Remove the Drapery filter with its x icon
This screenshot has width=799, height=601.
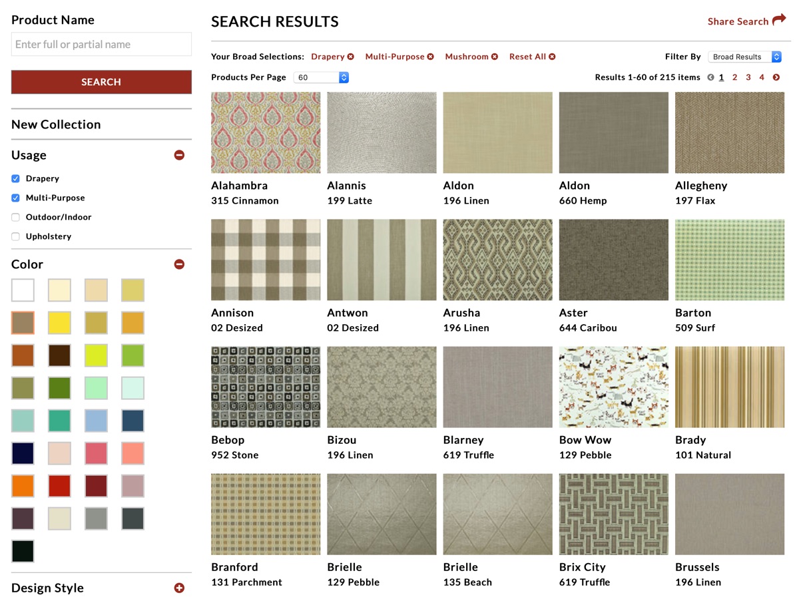pos(351,57)
